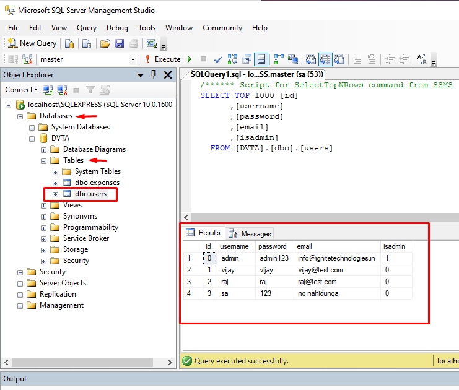Expand the dbo.expenses table

tap(55, 183)
